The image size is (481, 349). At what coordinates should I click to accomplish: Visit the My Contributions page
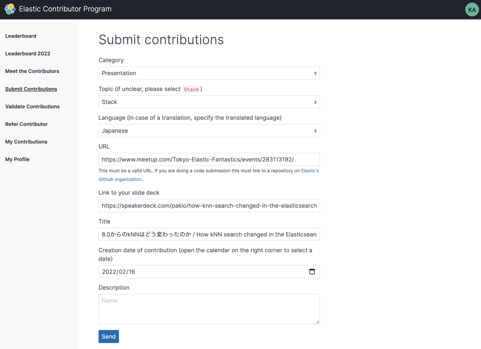click(x=26, y=141)
